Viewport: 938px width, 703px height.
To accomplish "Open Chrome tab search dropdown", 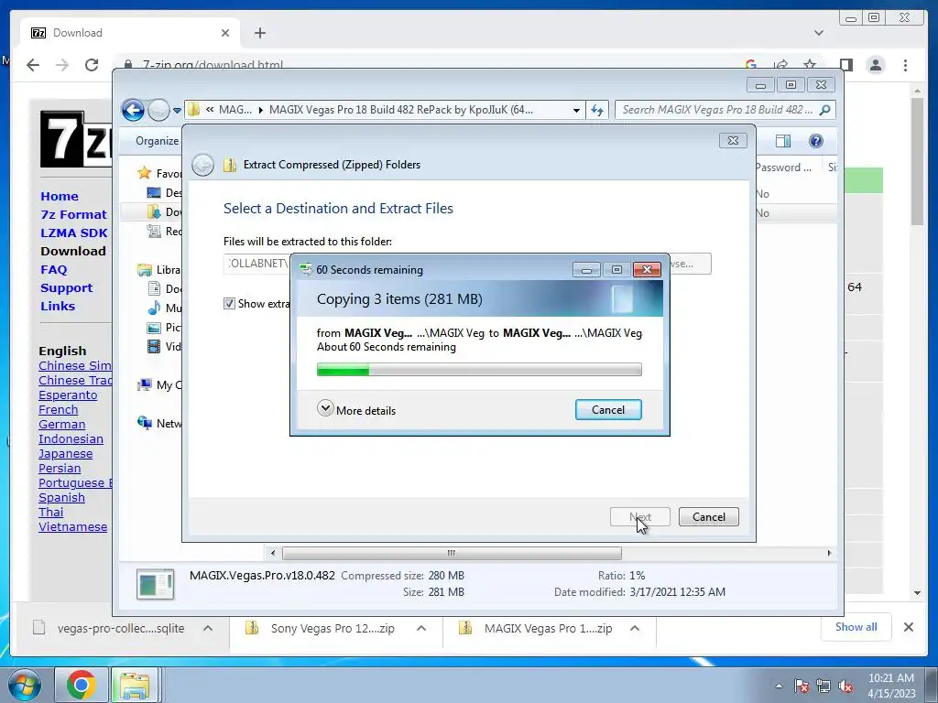I will tap(819, 33).
